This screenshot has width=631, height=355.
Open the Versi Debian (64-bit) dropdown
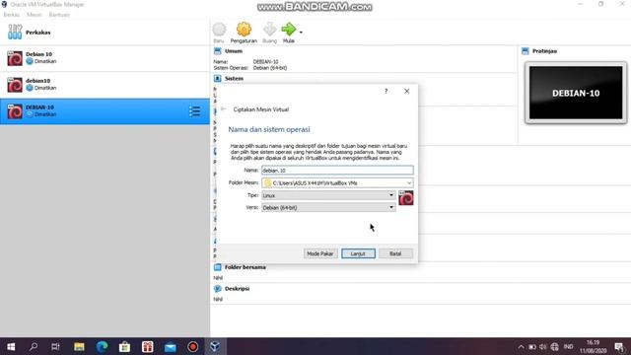tap(328, 208)
